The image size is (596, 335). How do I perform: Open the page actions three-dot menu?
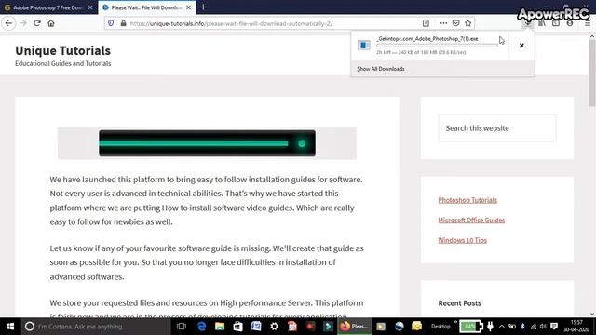443,23
